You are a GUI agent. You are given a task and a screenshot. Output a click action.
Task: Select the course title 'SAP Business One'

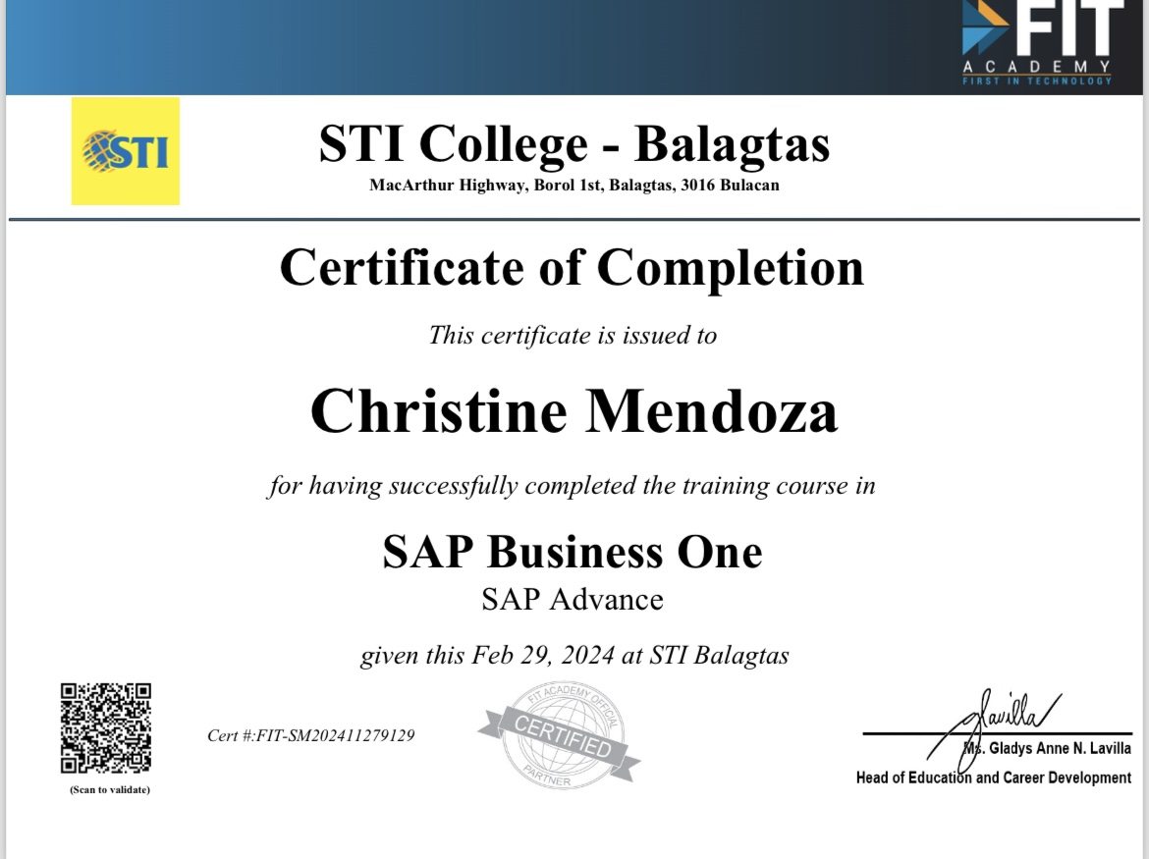click(x=573, y=552)
